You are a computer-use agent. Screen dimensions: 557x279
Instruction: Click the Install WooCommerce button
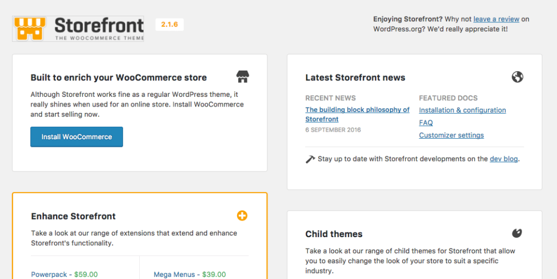click(x=77, y=137)
